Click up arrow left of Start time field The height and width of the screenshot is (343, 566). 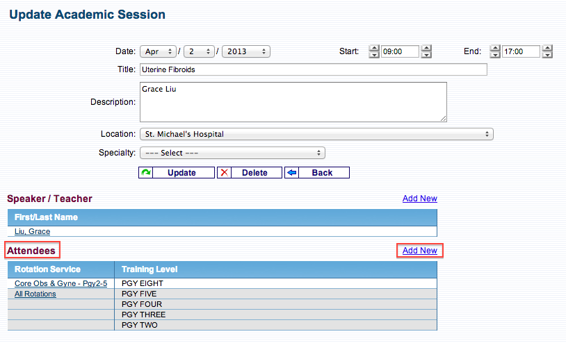pyautogui.click(x=374, y=48)
